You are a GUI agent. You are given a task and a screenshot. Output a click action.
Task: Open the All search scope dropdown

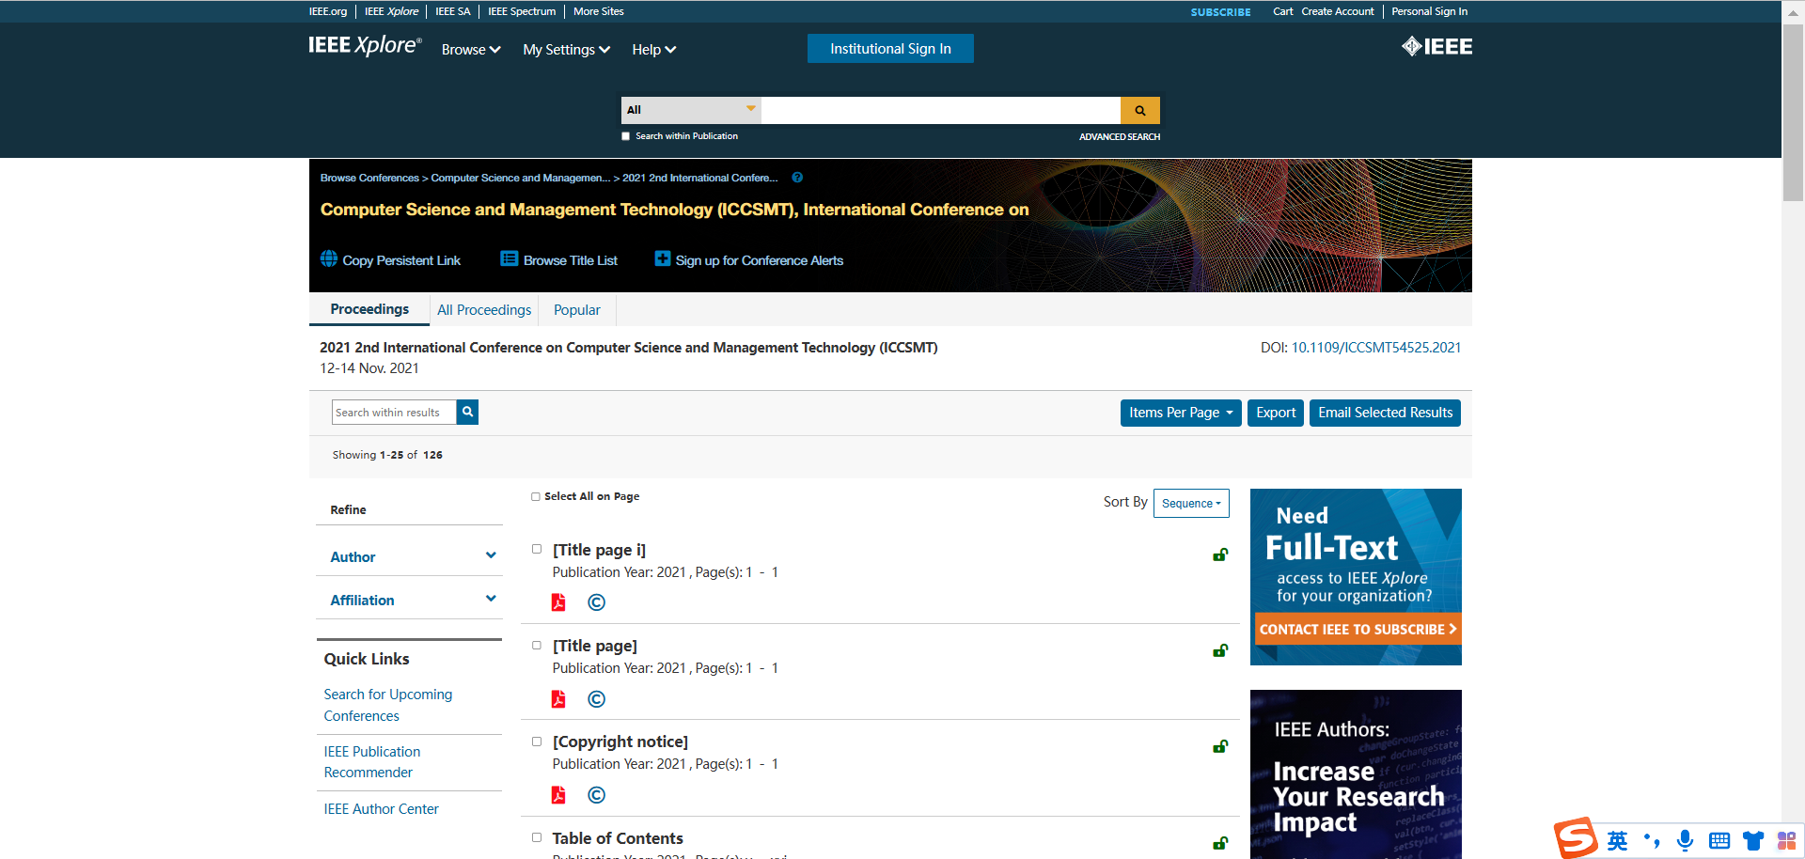pos(691,110)
